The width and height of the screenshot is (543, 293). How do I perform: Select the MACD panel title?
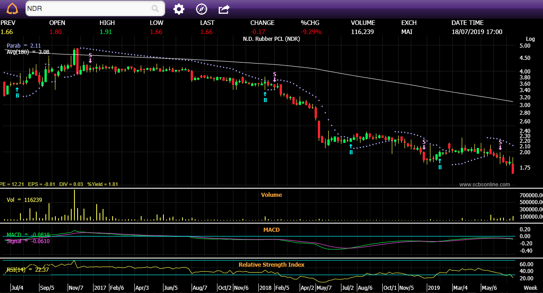click(271, 230)
